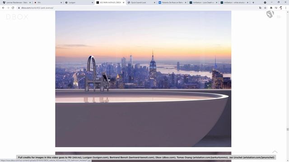
Task: Switch to the Quick Suomi-Look tab
Action: 141,3
